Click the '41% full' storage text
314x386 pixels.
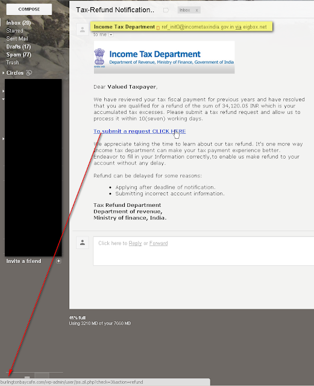click(77, 318)
